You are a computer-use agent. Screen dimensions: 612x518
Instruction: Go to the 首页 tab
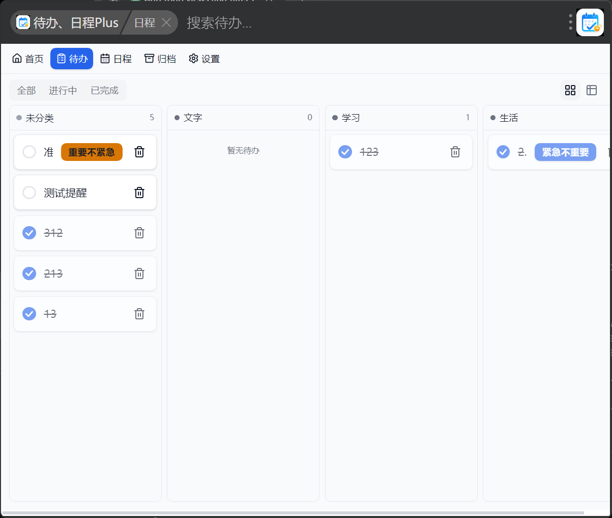28,59
